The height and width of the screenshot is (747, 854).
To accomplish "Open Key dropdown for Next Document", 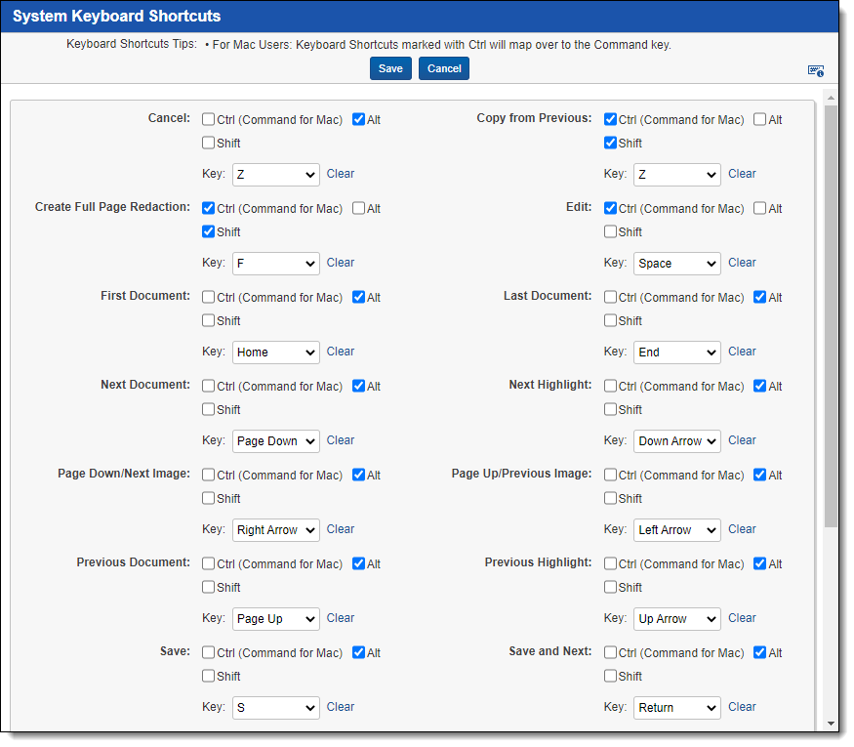I will click(275, 441).
